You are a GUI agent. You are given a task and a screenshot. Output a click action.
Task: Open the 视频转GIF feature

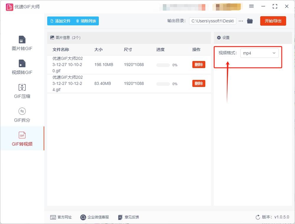22,67
